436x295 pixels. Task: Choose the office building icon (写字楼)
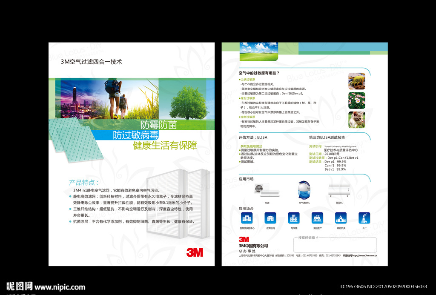point(294,218)
